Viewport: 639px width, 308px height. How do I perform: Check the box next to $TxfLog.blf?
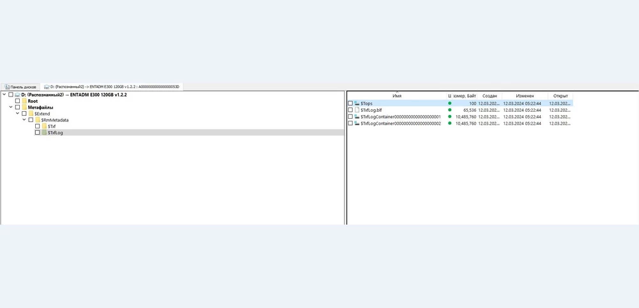(x=350, y=110)
